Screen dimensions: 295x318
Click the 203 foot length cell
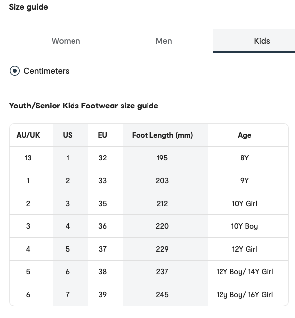coord(162,180)
